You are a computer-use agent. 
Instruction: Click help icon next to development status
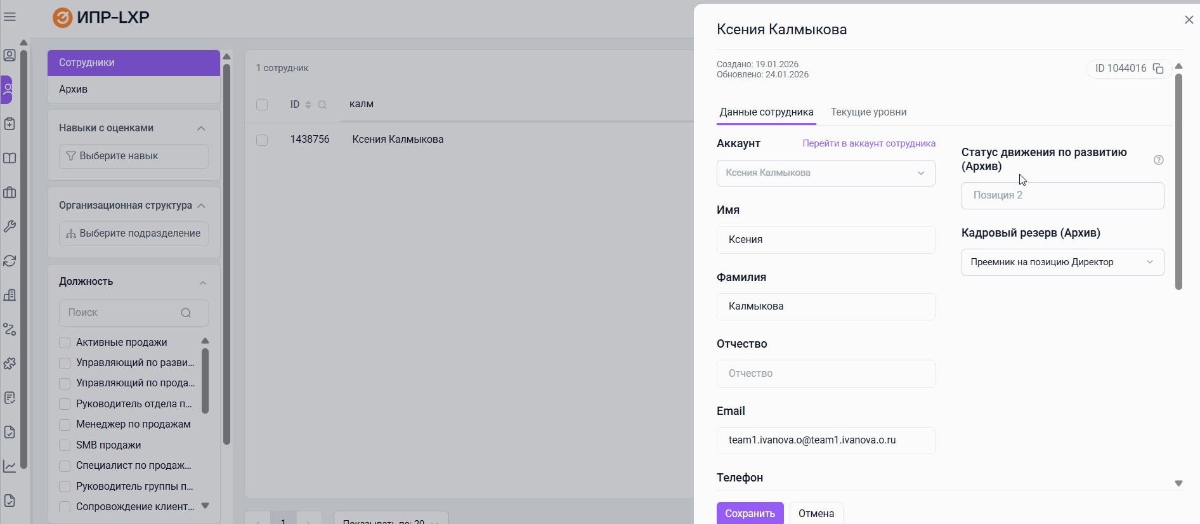click(1158, 160)
